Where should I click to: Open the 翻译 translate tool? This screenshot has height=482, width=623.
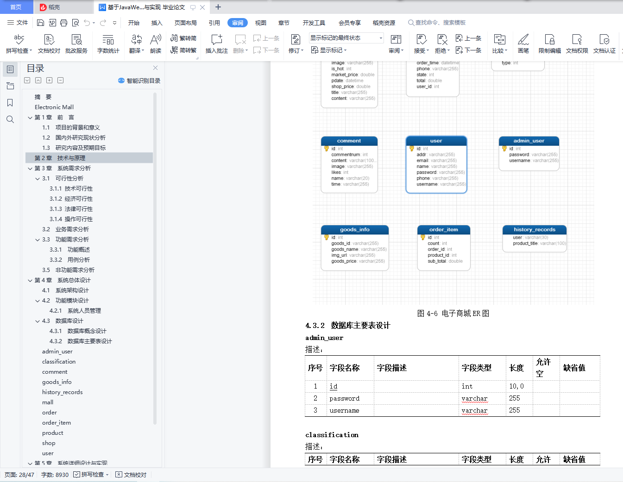[x=137, y=44]
